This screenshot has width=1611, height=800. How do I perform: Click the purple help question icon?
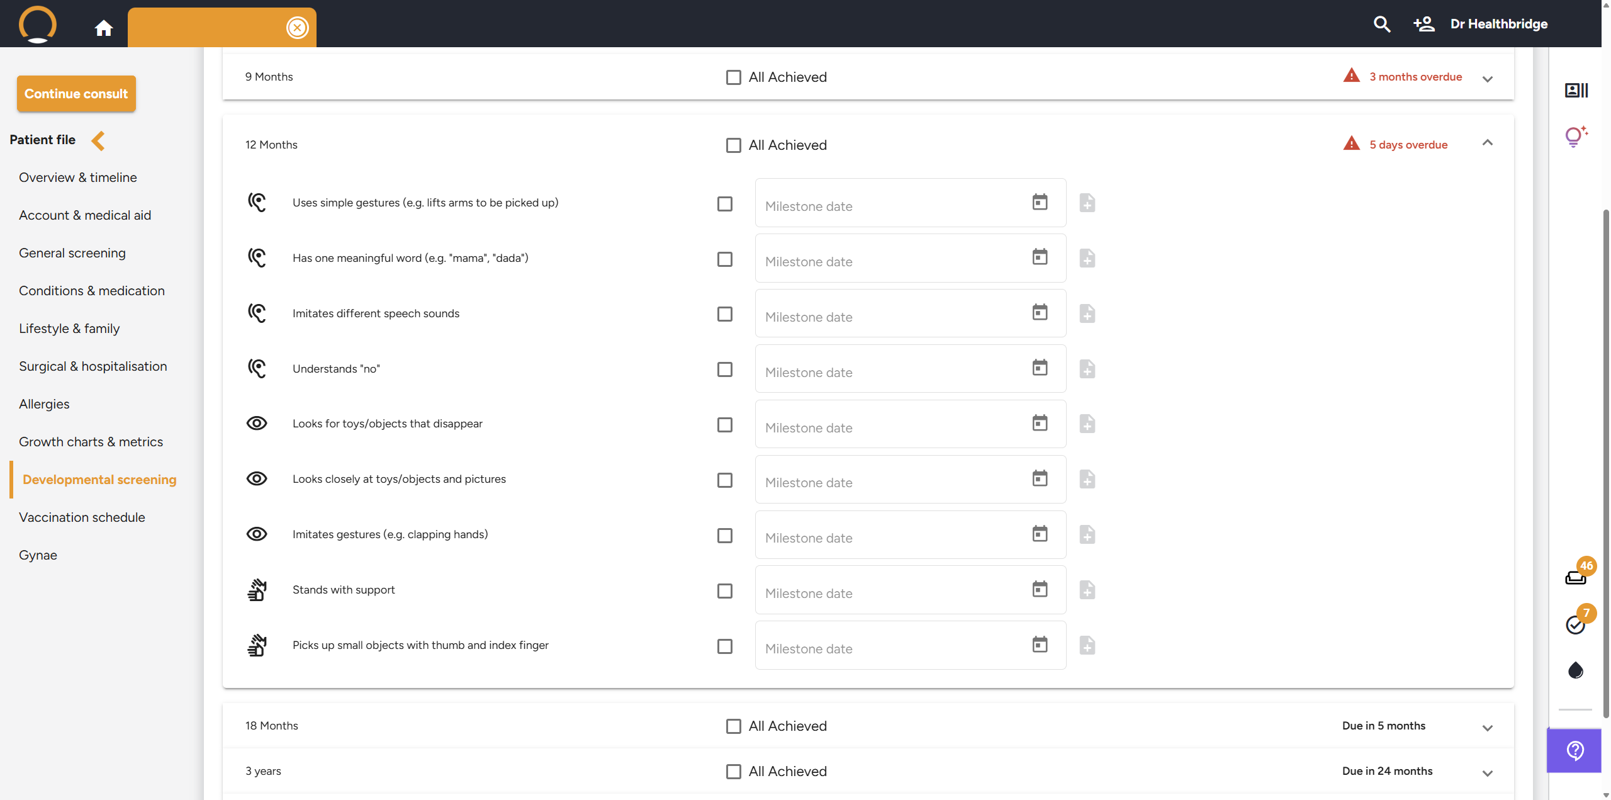coord(1575,750)
